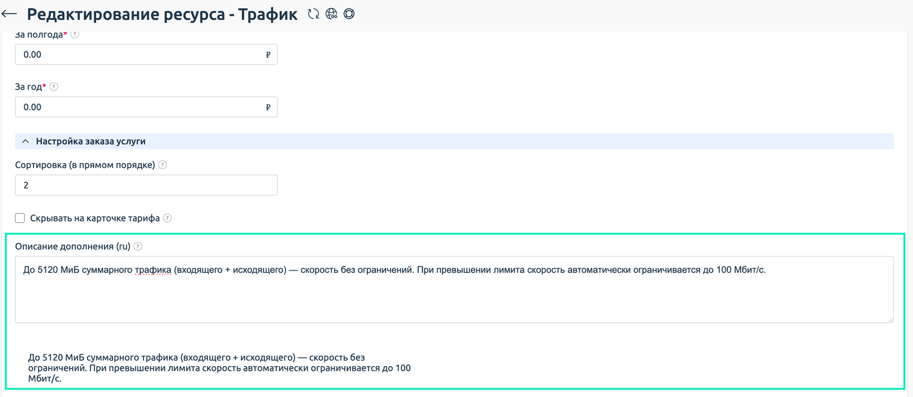Click the ruble sign in 'За год' field
Viewport: 913px width, 397px height.
[x=268, y=107]
